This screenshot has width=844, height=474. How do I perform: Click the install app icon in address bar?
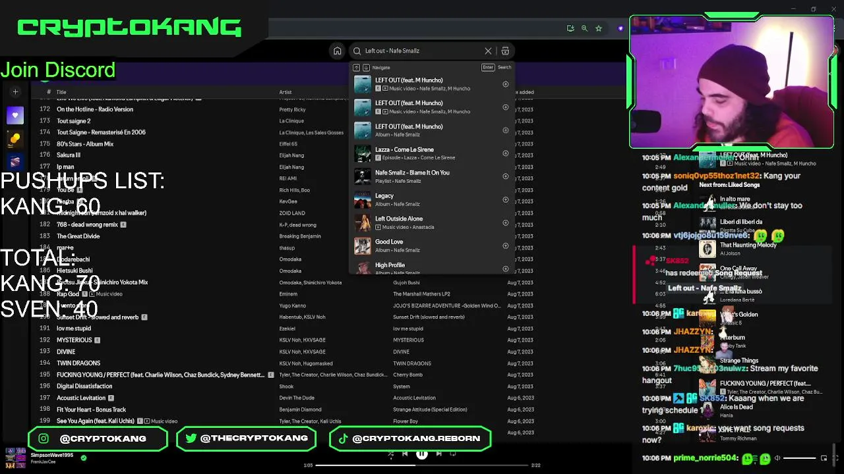point(570,28)
